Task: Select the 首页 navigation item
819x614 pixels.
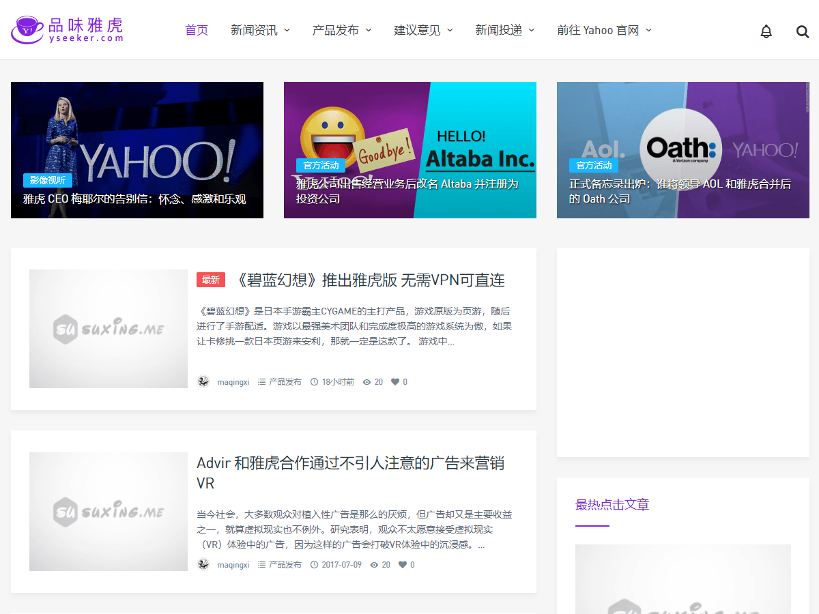Action: pyautogui.click(x=197, y=30)
